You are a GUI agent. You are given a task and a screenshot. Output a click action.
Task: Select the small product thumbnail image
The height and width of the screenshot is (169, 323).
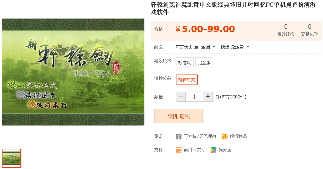[11, 158]
